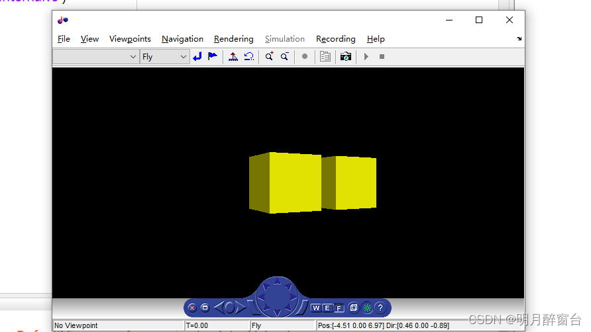Image resolution: width=591 pixels, height=332 pixels.
Task: Click the circle to reset default viewpoint
Action: pyautogui.click(x=230, y=308)
